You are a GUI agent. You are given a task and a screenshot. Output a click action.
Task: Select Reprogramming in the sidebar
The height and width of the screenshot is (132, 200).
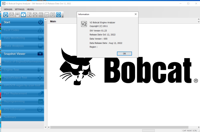point(23,101)
